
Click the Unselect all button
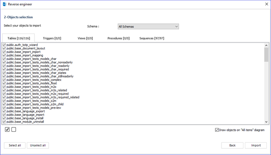tap(38, 145)
